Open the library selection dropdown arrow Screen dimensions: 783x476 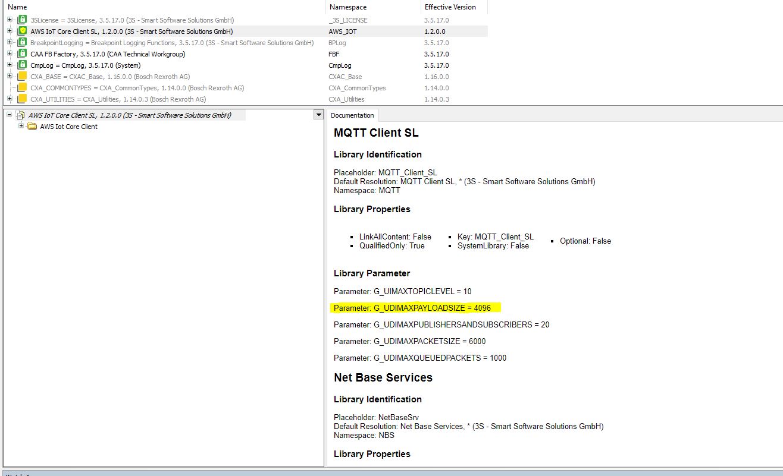click(x=318, y=115)
